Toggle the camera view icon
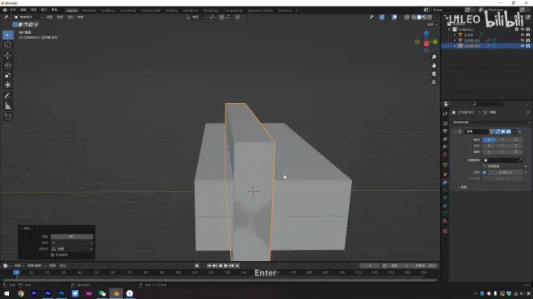Screen dimensions: 533x299 click(434, 73)
